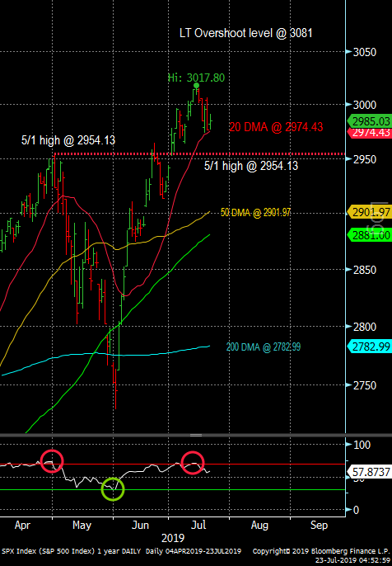
Task: Click the 57.8737 RSI value tag
Action: 369,472
